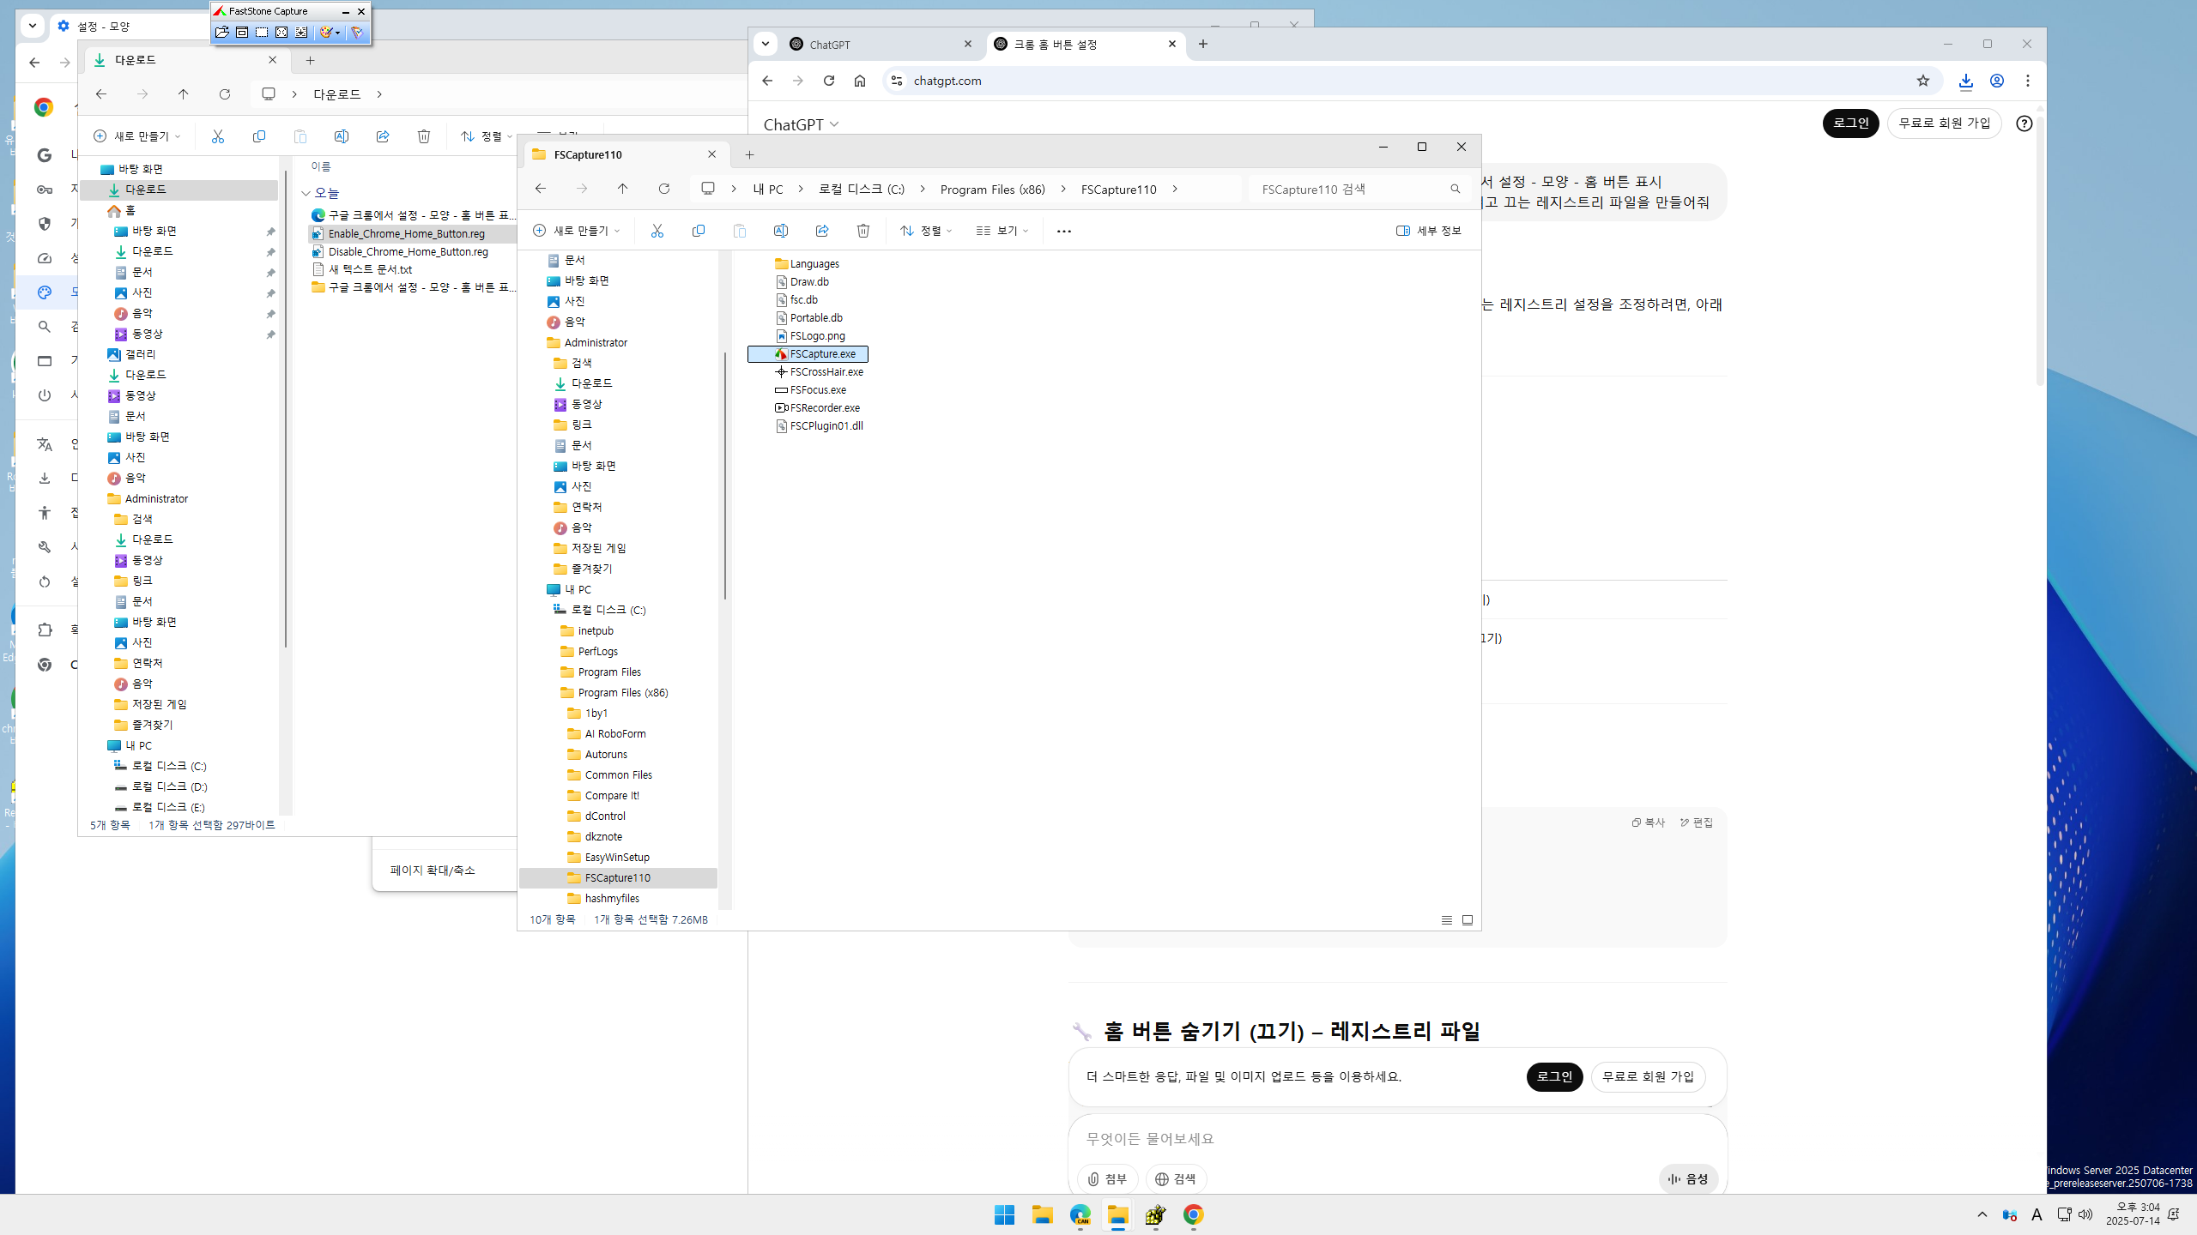Click the 음성 voice button
The width and height of the screenshot is (2197, 1235).
1687,1179
